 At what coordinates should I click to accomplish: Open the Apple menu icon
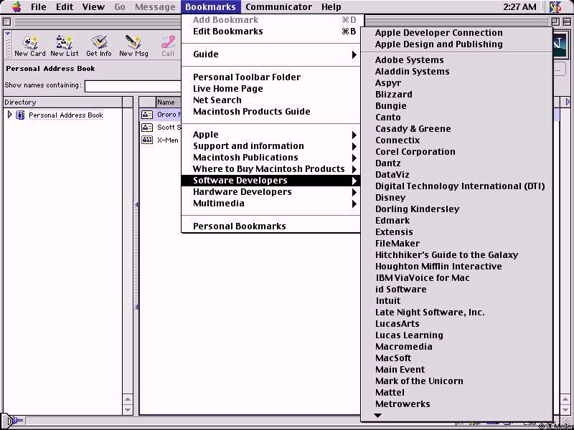(x=16, y=7)
